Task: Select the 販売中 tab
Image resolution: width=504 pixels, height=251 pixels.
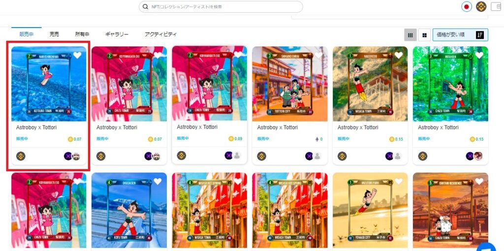Action: click(x=27, y=34)
